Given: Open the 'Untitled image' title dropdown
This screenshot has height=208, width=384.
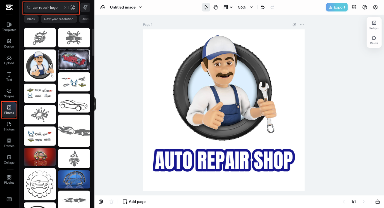Looking at the screenshot, I should tap(126, 7).
